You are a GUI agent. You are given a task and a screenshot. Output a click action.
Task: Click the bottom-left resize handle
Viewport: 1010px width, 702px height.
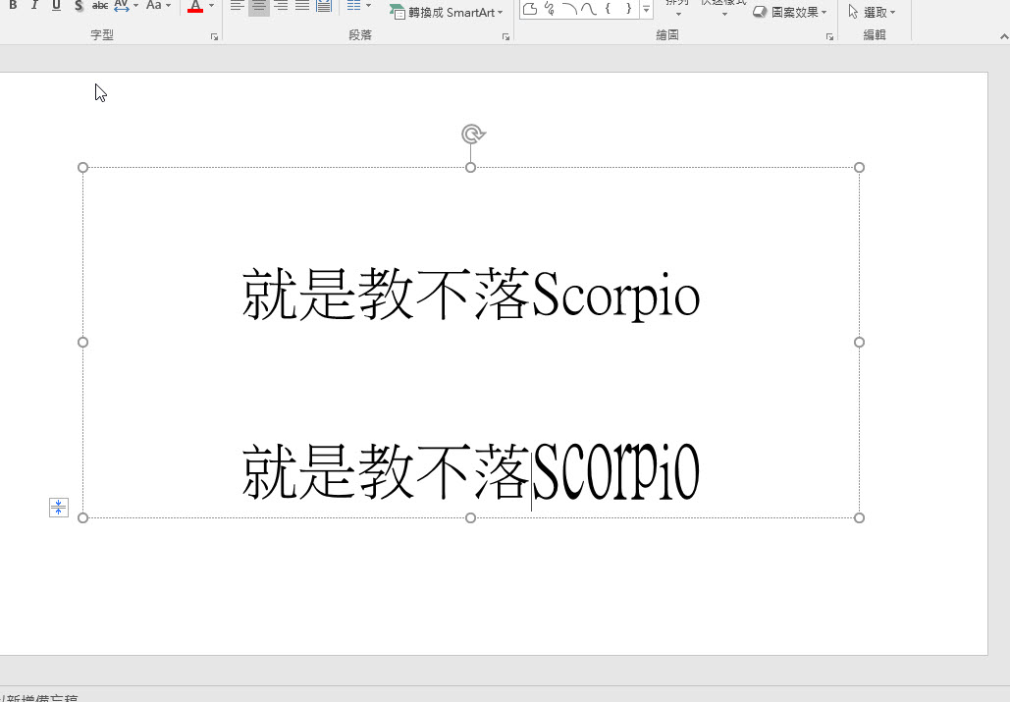pyautogui.click(x=82, y=517)
